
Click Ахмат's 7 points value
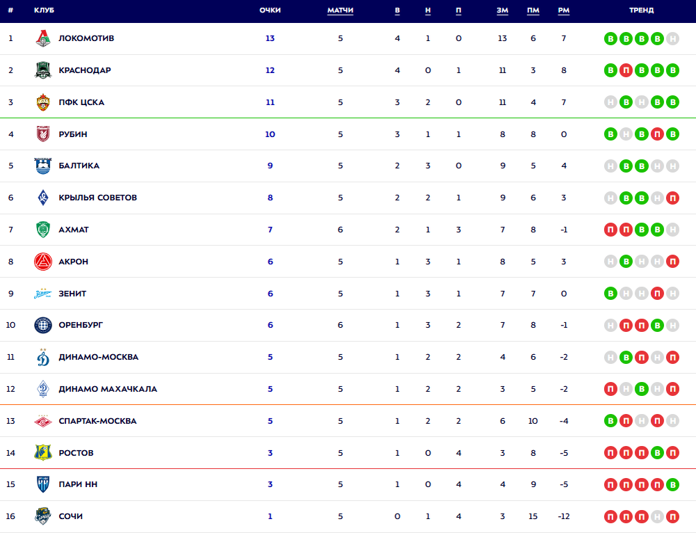(x=270, y=230)
